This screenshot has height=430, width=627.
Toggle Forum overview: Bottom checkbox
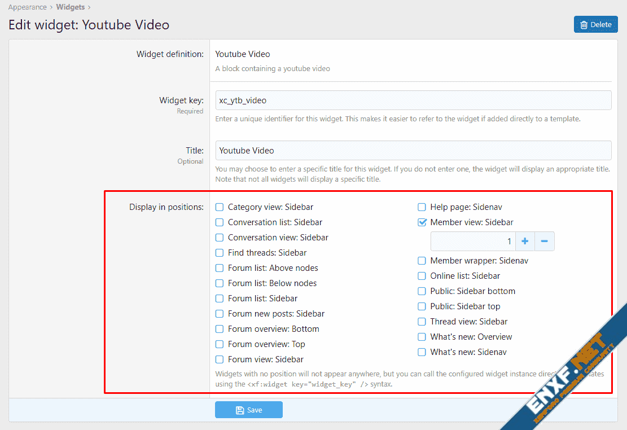tap(220, 329)
